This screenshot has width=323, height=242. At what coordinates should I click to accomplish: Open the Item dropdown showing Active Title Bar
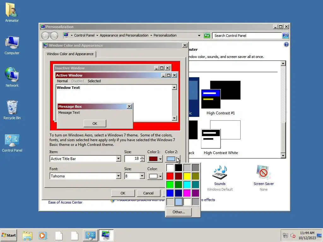pyautogui.click(x=118, y=159)
